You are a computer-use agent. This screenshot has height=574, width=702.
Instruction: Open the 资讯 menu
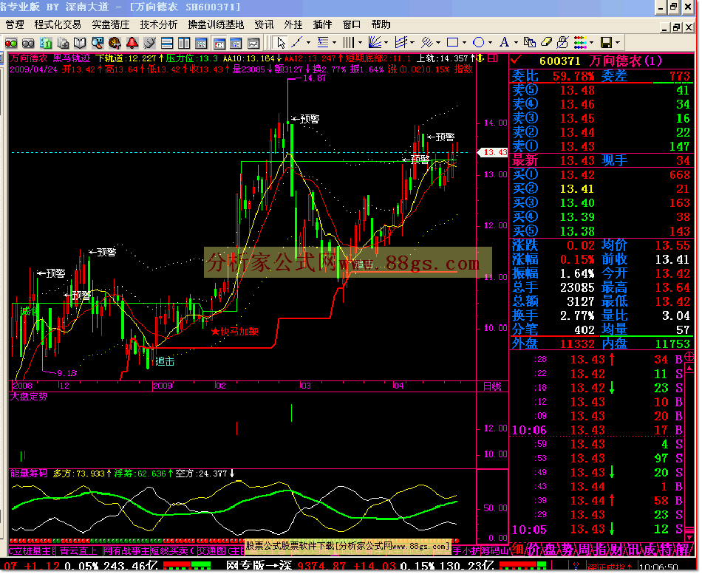tap(264, 24)
